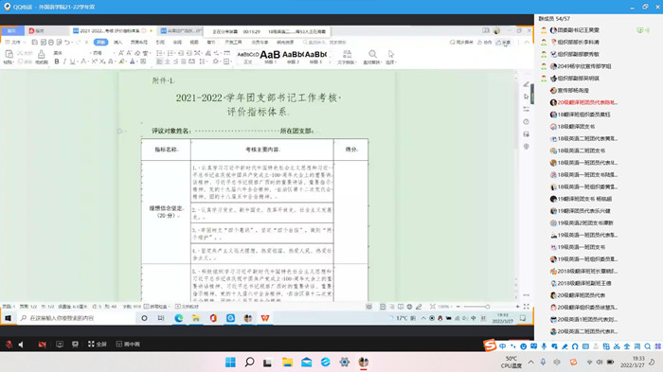This screenshot has height=372, width=663.
Task: Click the Find and Replace magnifier icon
Action: 372,54
